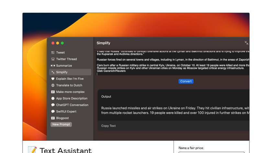This screenshot has height=153, width=272.
Task: Click the Blogpost newspaper icon
Action: tap(53, 118)
